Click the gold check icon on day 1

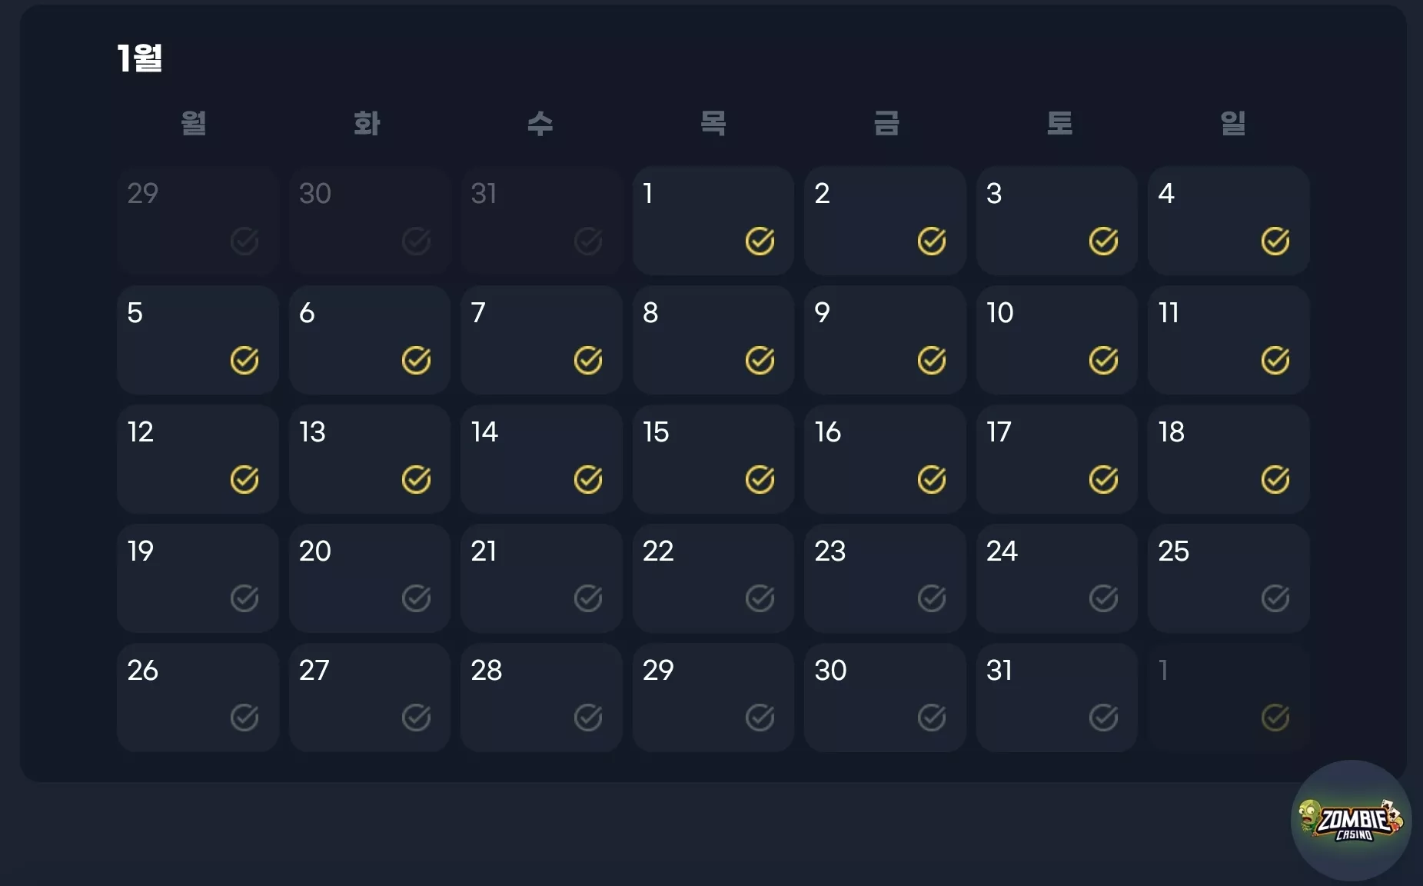760,241
